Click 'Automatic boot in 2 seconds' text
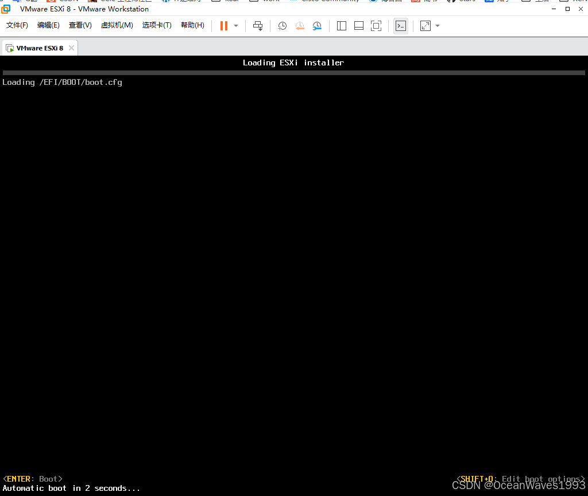This screenshot has height=496, width=588. (71, 488)
